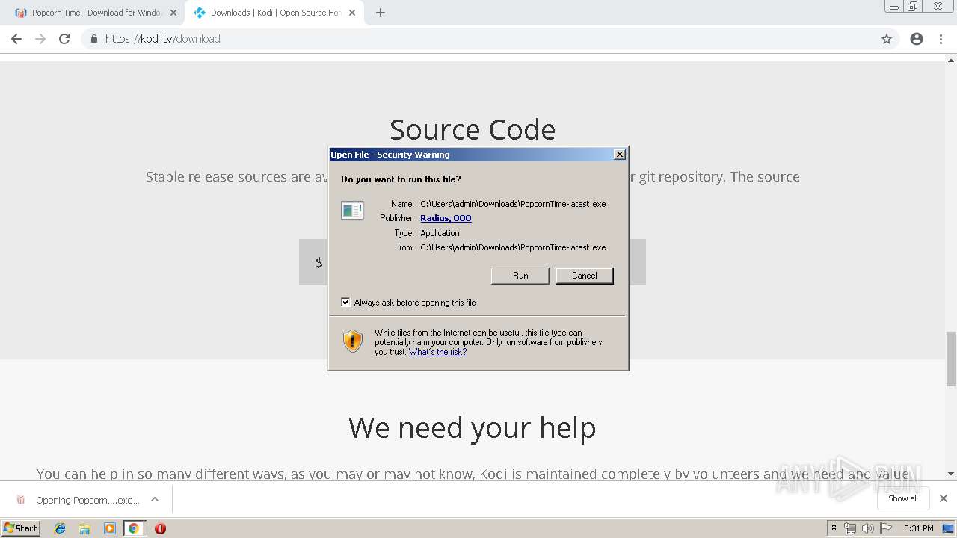Open the network tray icon

[x=850, y=528]
